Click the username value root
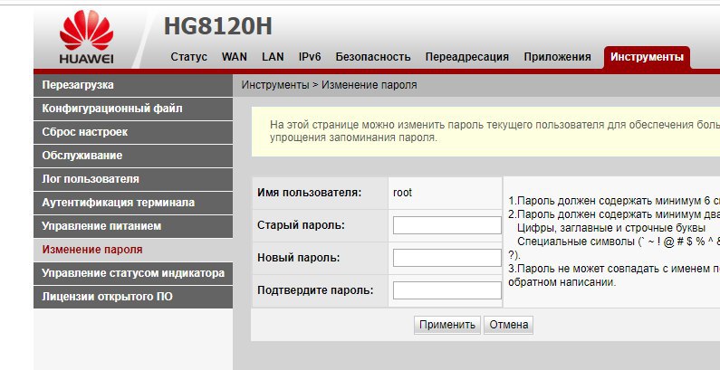The height and width of the screenshot is (370, 720). click(402, 193)
